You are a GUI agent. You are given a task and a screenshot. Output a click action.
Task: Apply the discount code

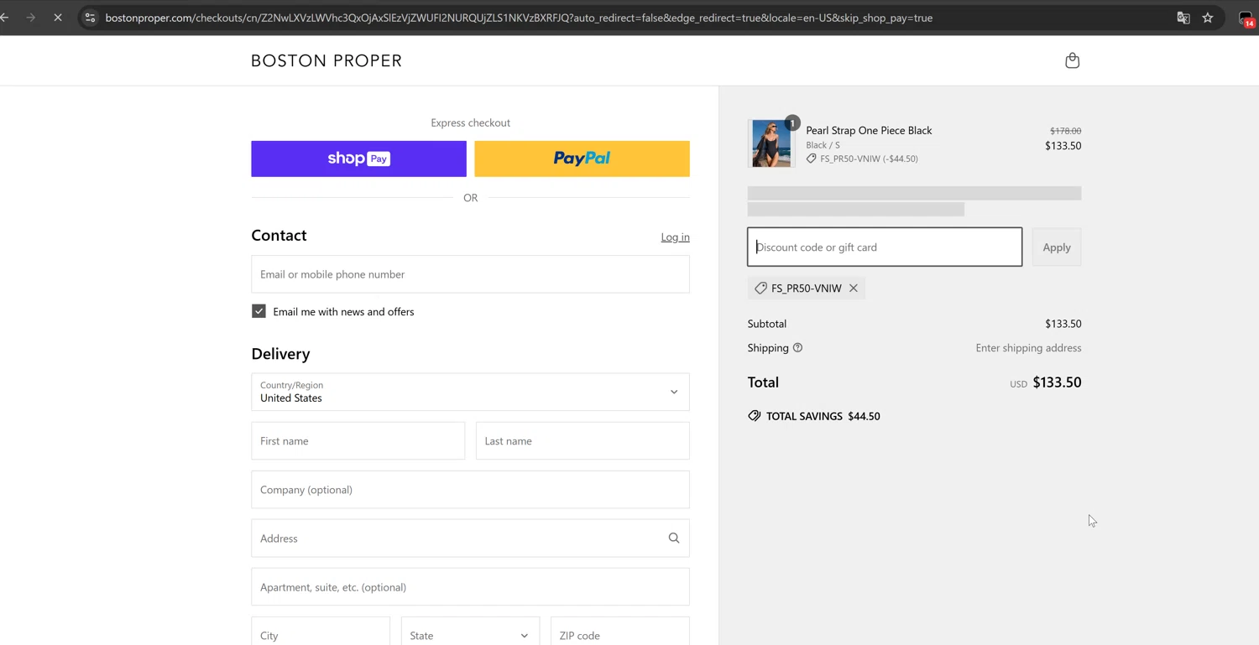(x=1057, y=247)
